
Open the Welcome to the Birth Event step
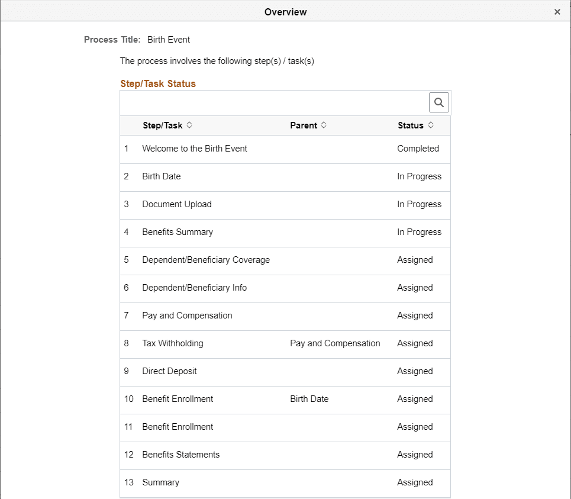point(194,149)
